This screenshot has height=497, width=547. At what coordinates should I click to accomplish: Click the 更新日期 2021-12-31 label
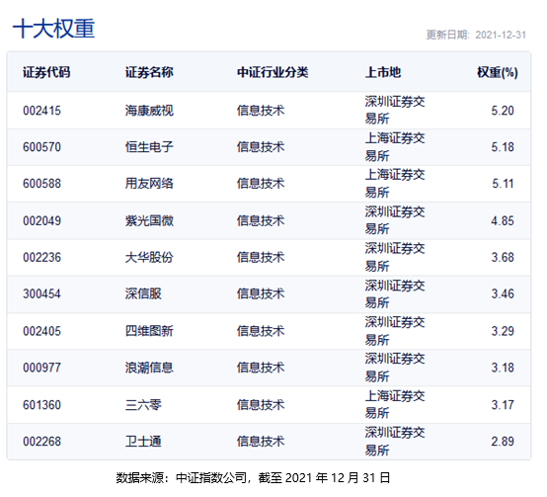(476, 35)
